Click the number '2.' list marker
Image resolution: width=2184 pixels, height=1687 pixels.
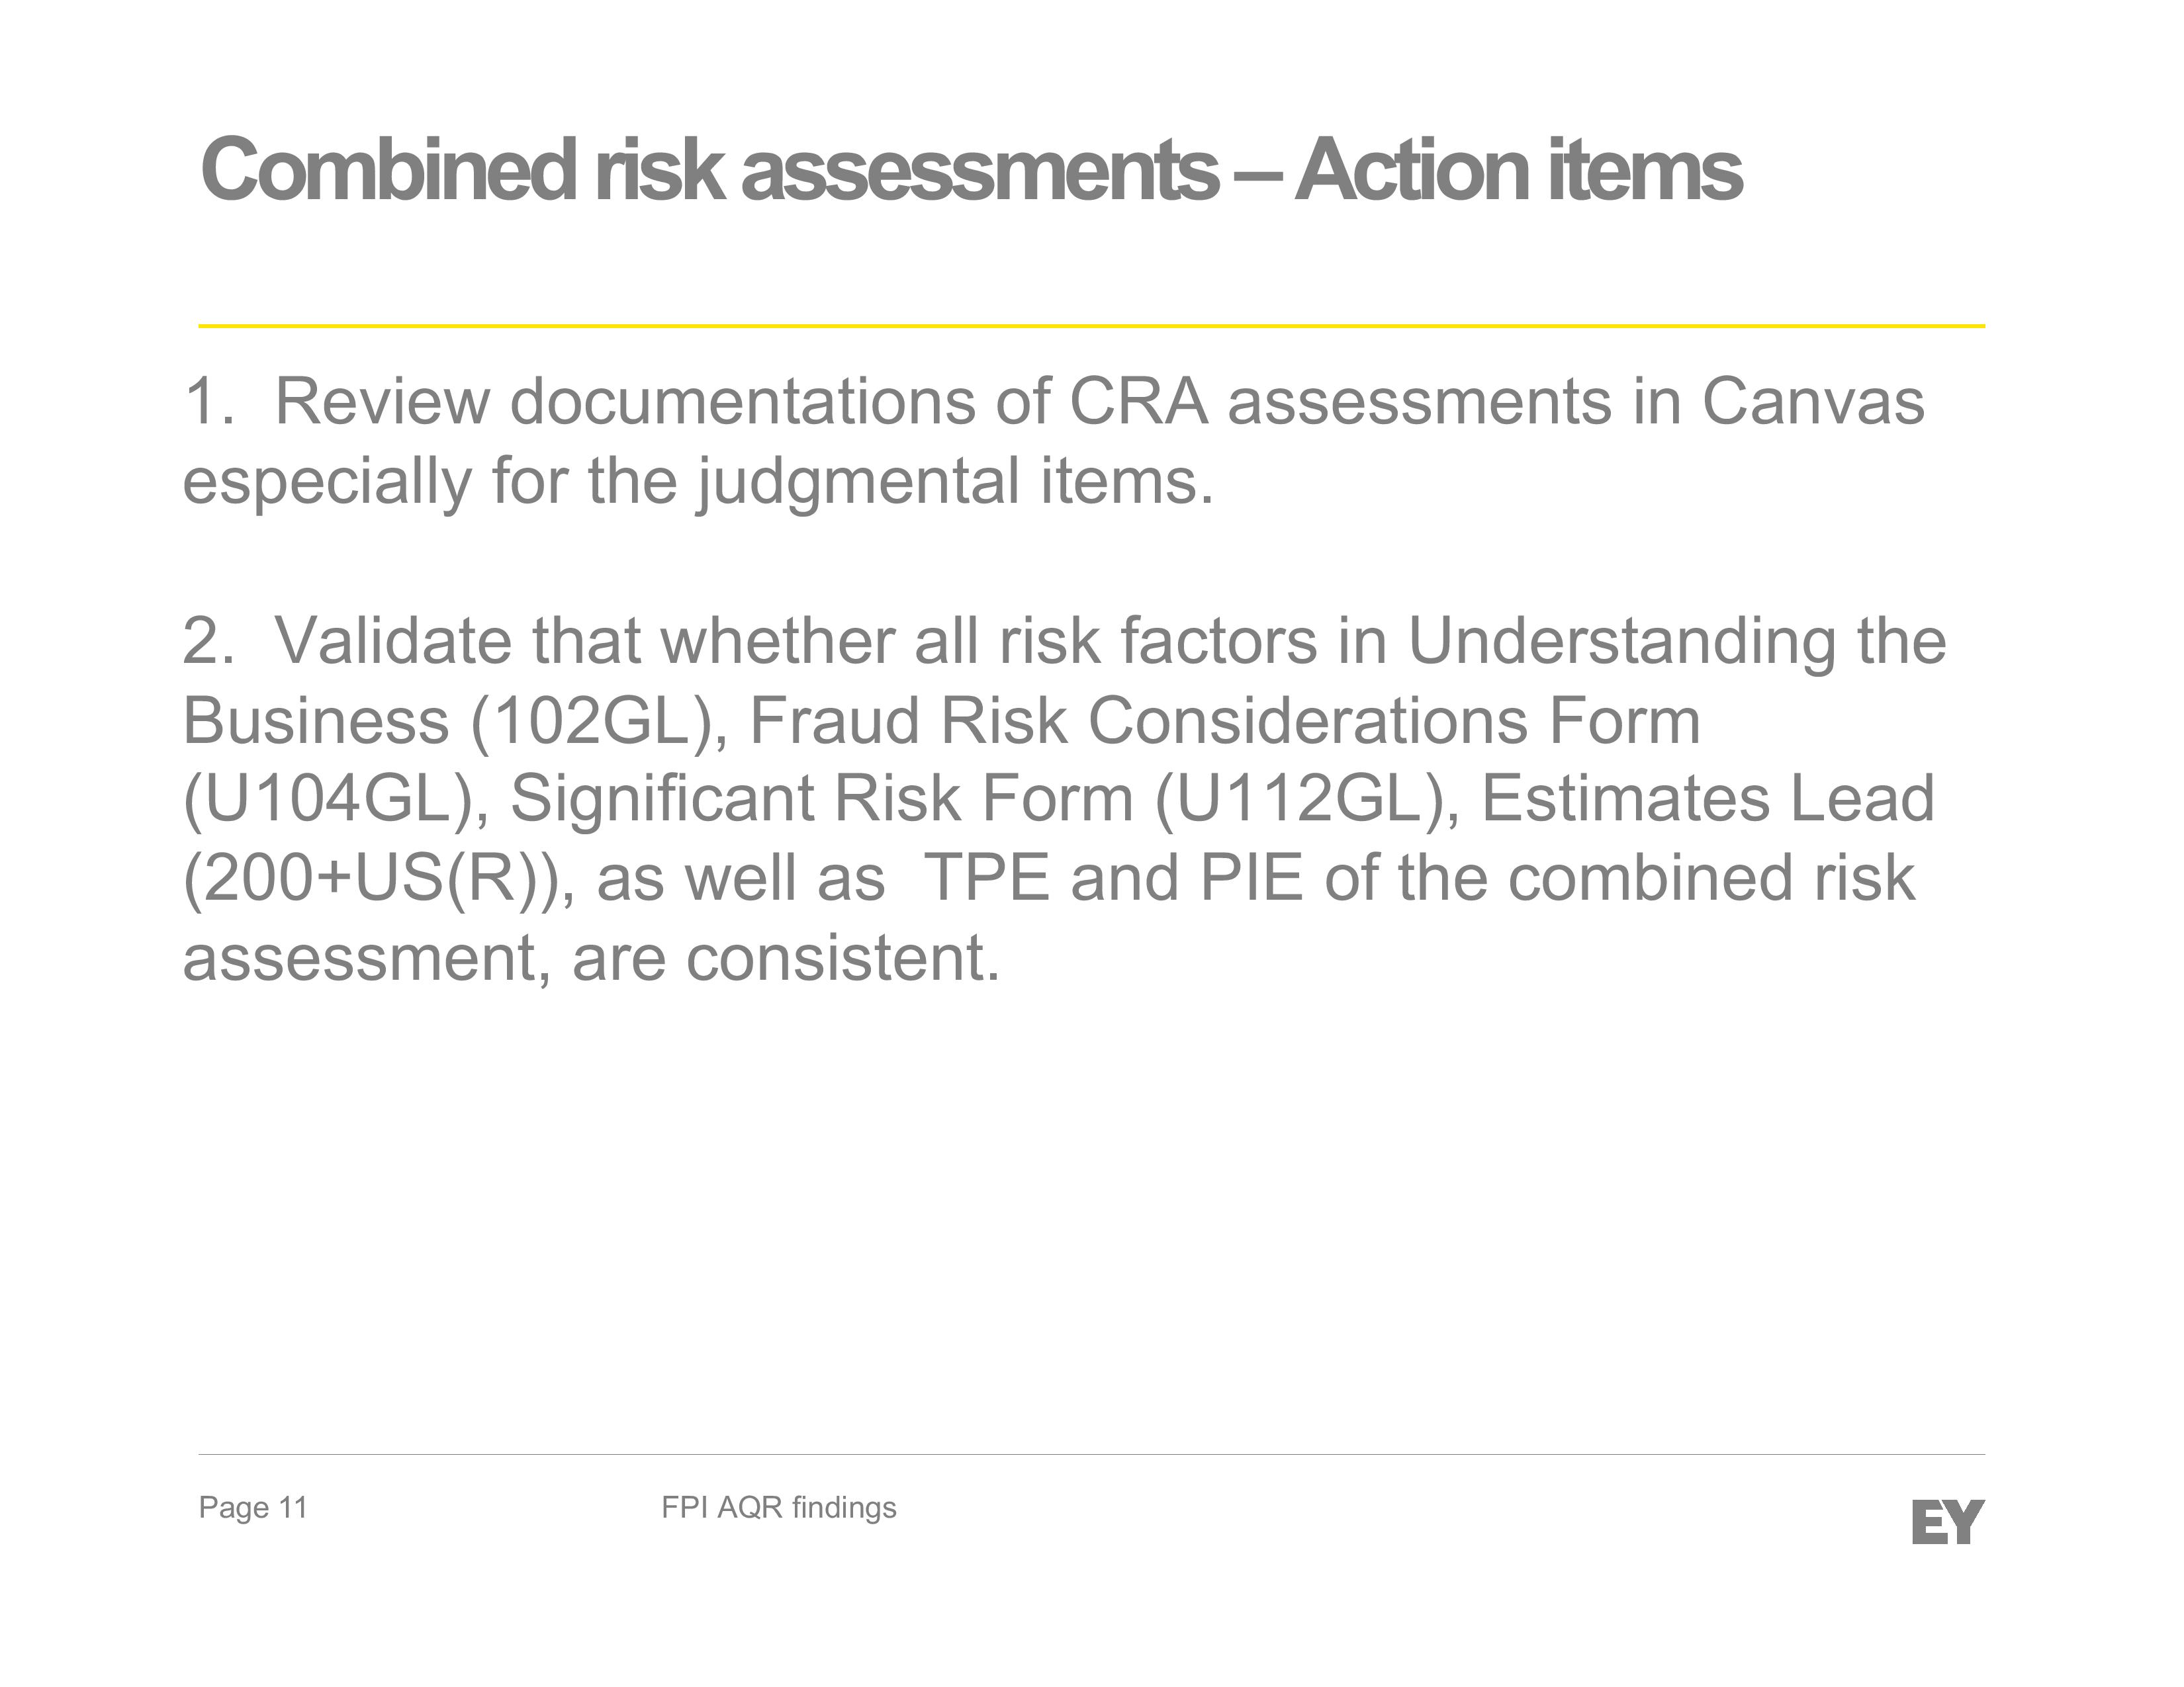pos(209,640)
